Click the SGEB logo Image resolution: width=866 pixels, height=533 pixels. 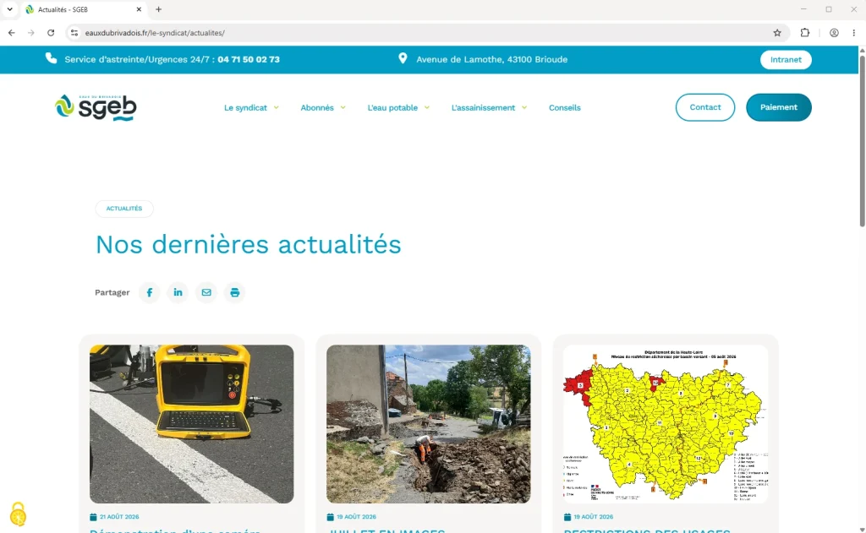point(96,107)
